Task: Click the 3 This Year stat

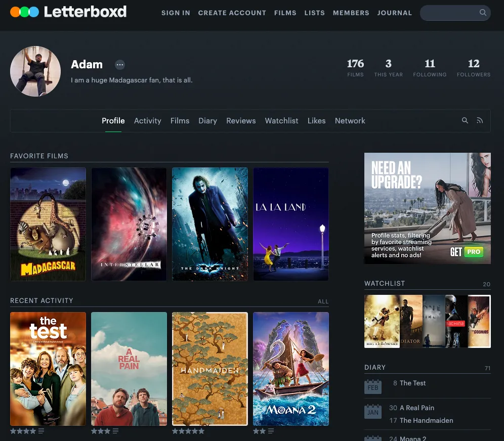Action: pyautogui.click(x=388, y=68)
